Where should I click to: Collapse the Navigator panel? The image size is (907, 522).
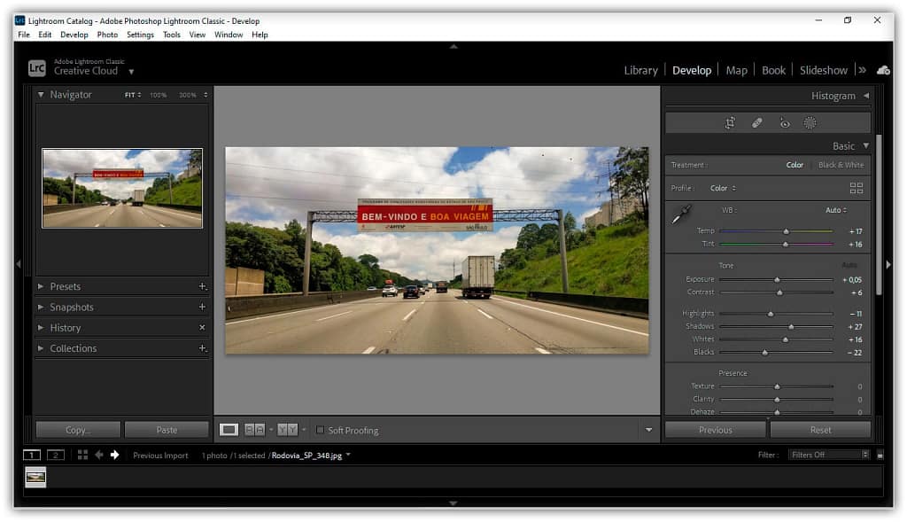41,94
